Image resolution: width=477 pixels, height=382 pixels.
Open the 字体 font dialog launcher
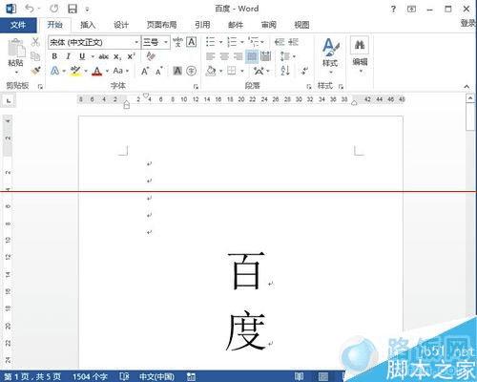pos(196,86)
